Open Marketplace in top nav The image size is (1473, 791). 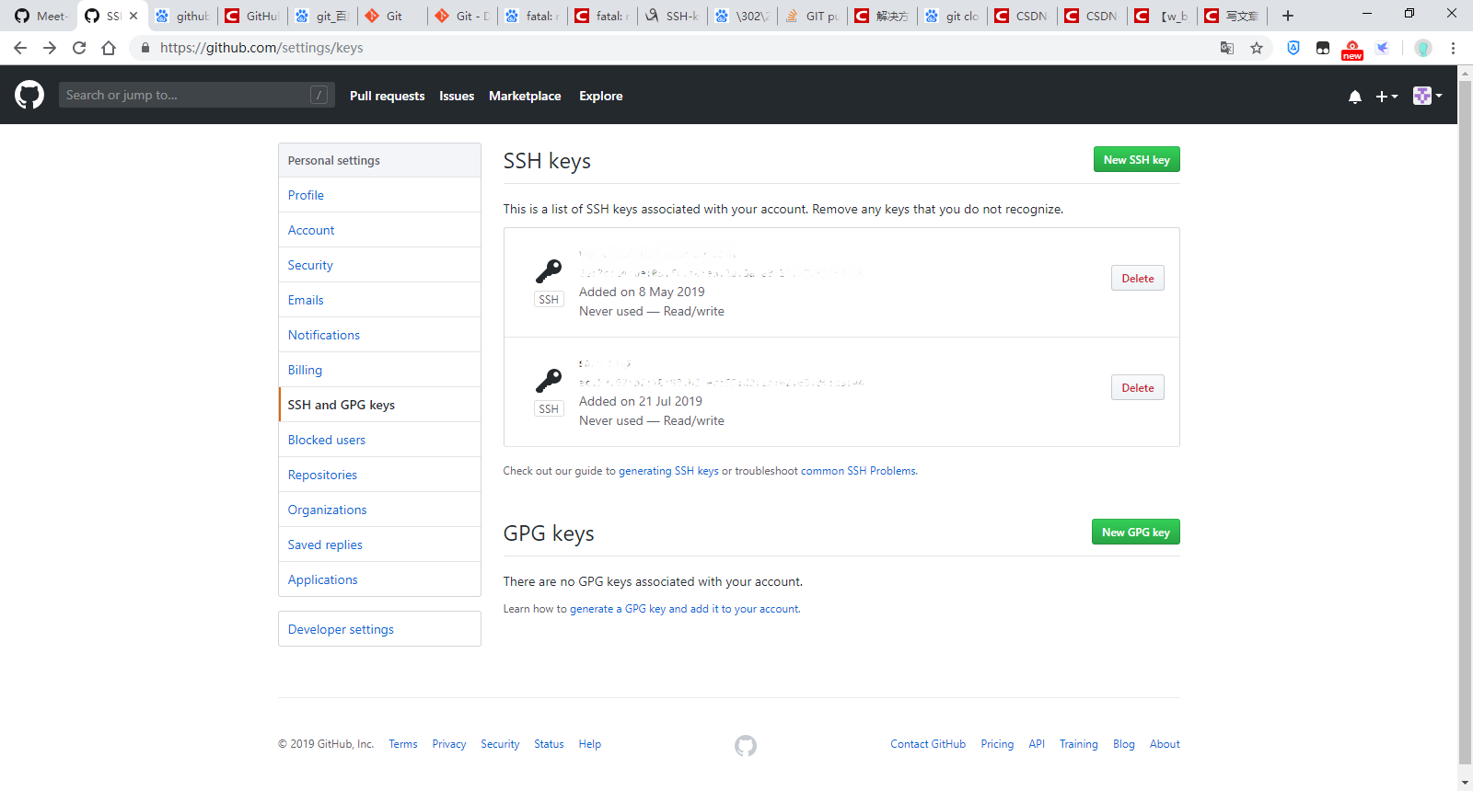point(525,96)
